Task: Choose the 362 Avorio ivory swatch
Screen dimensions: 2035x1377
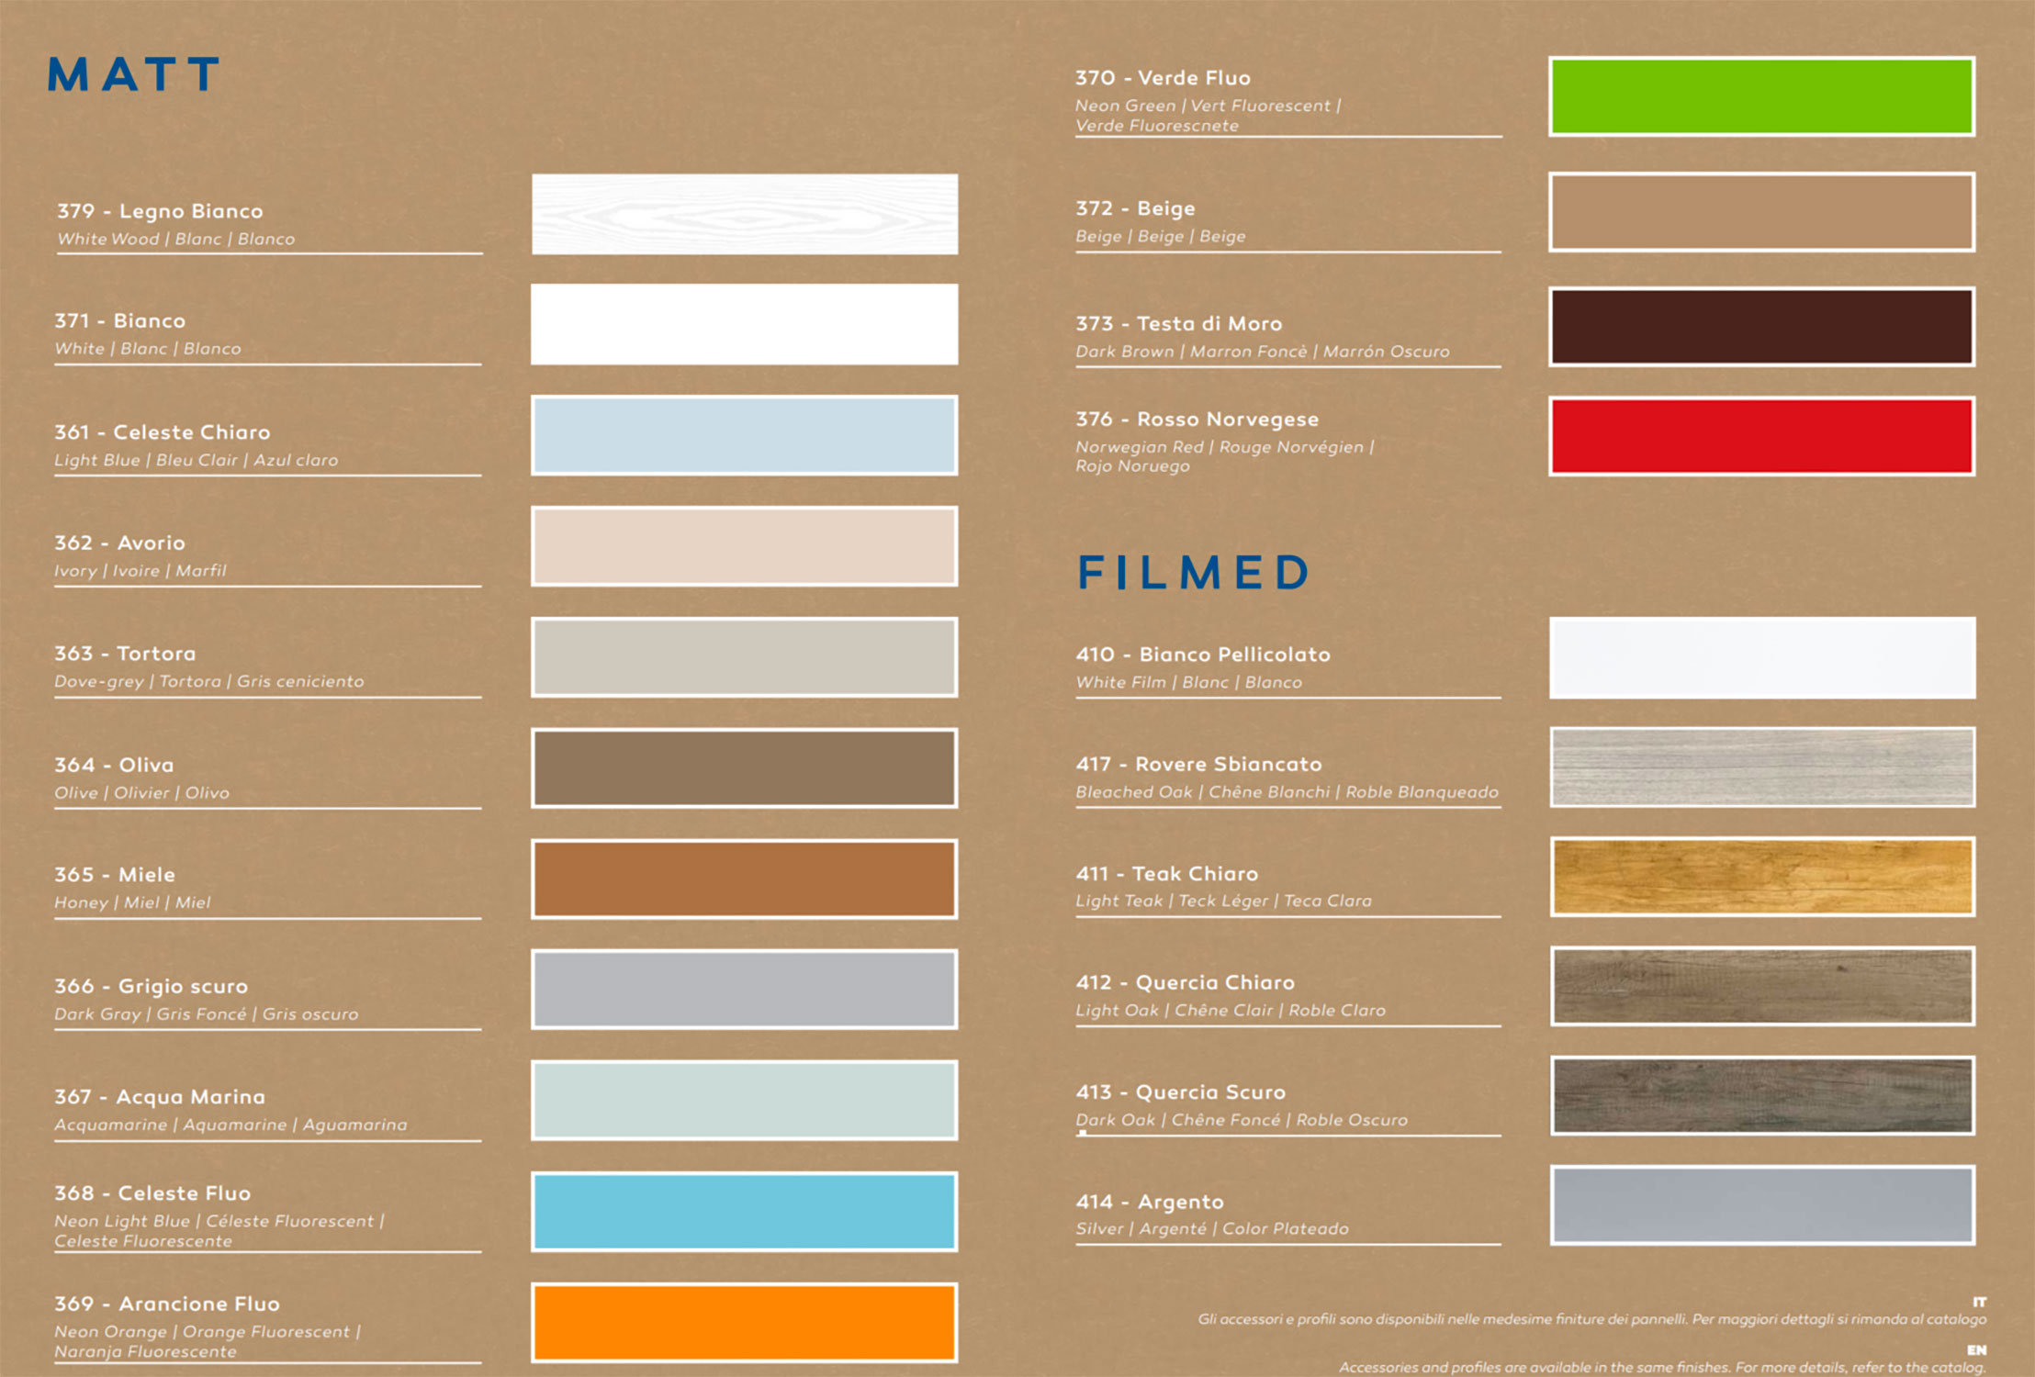Action: click(x=745, y=546)
